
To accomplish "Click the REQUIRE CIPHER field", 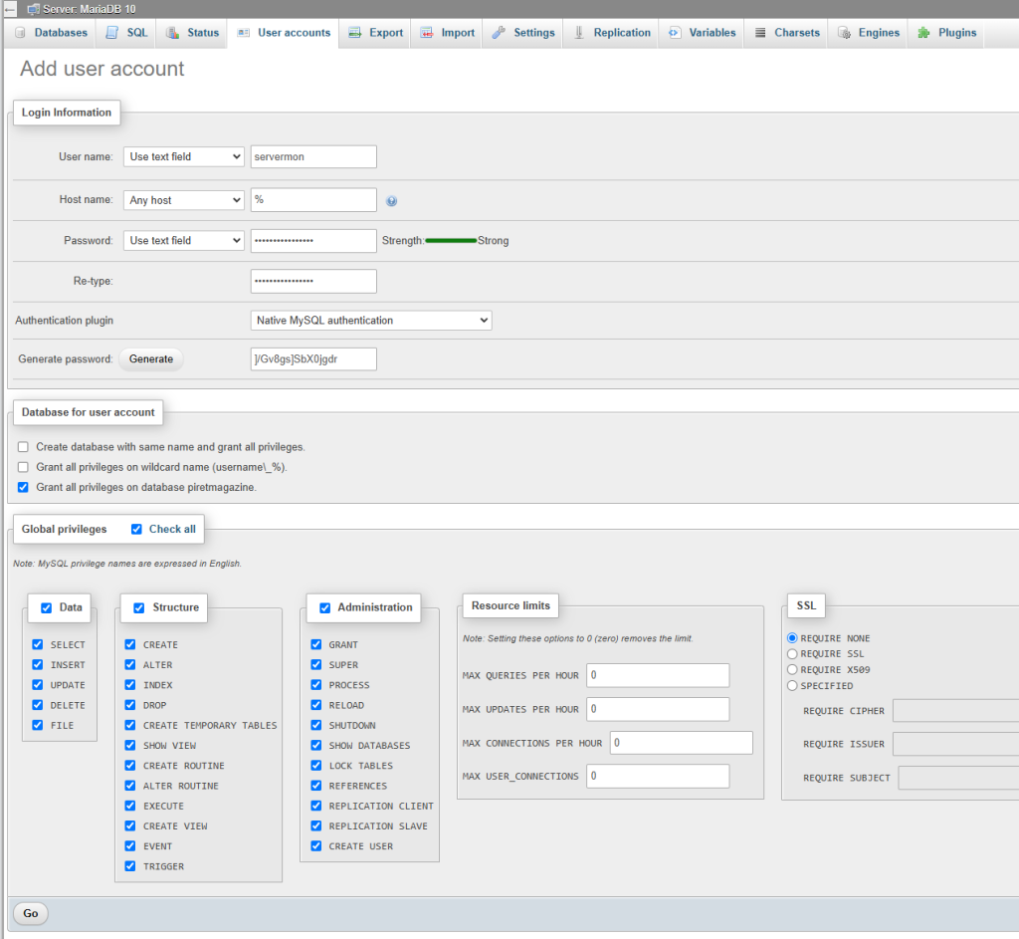I will (956, 711).
